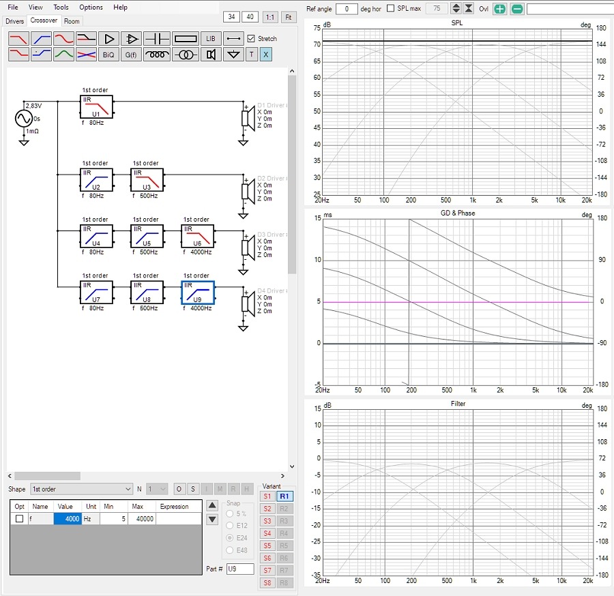Select the U9 high-pass filter block
Image resolution: width=614 pixels, height=596 pixels.
pos(198,293)
